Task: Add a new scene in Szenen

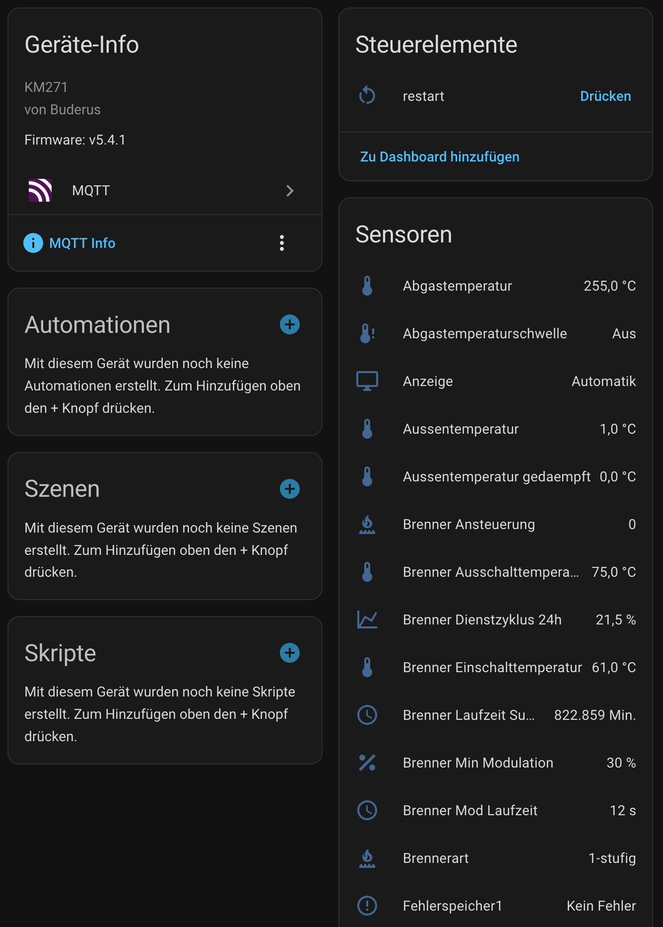Action: (x=290, y=489)
